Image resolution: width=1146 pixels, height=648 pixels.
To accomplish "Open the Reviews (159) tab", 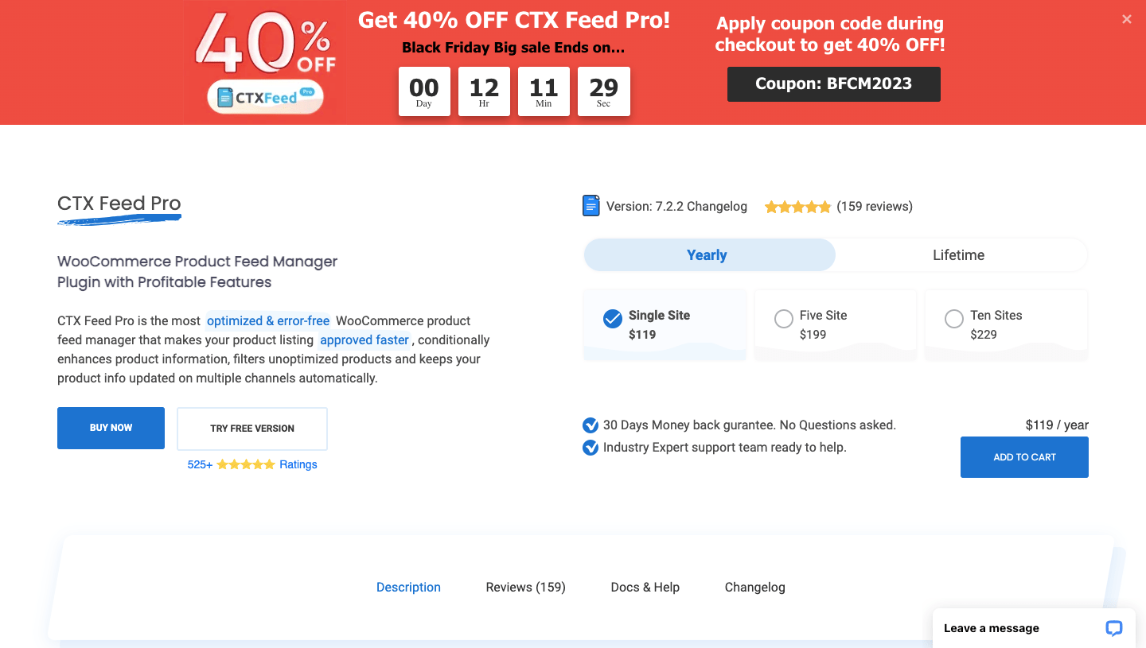I will (x=525, y=587).
